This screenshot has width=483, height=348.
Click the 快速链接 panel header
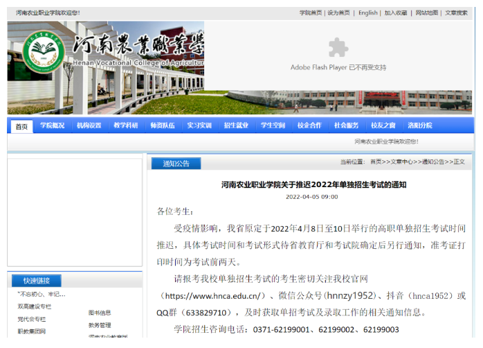tap(37, 281)
